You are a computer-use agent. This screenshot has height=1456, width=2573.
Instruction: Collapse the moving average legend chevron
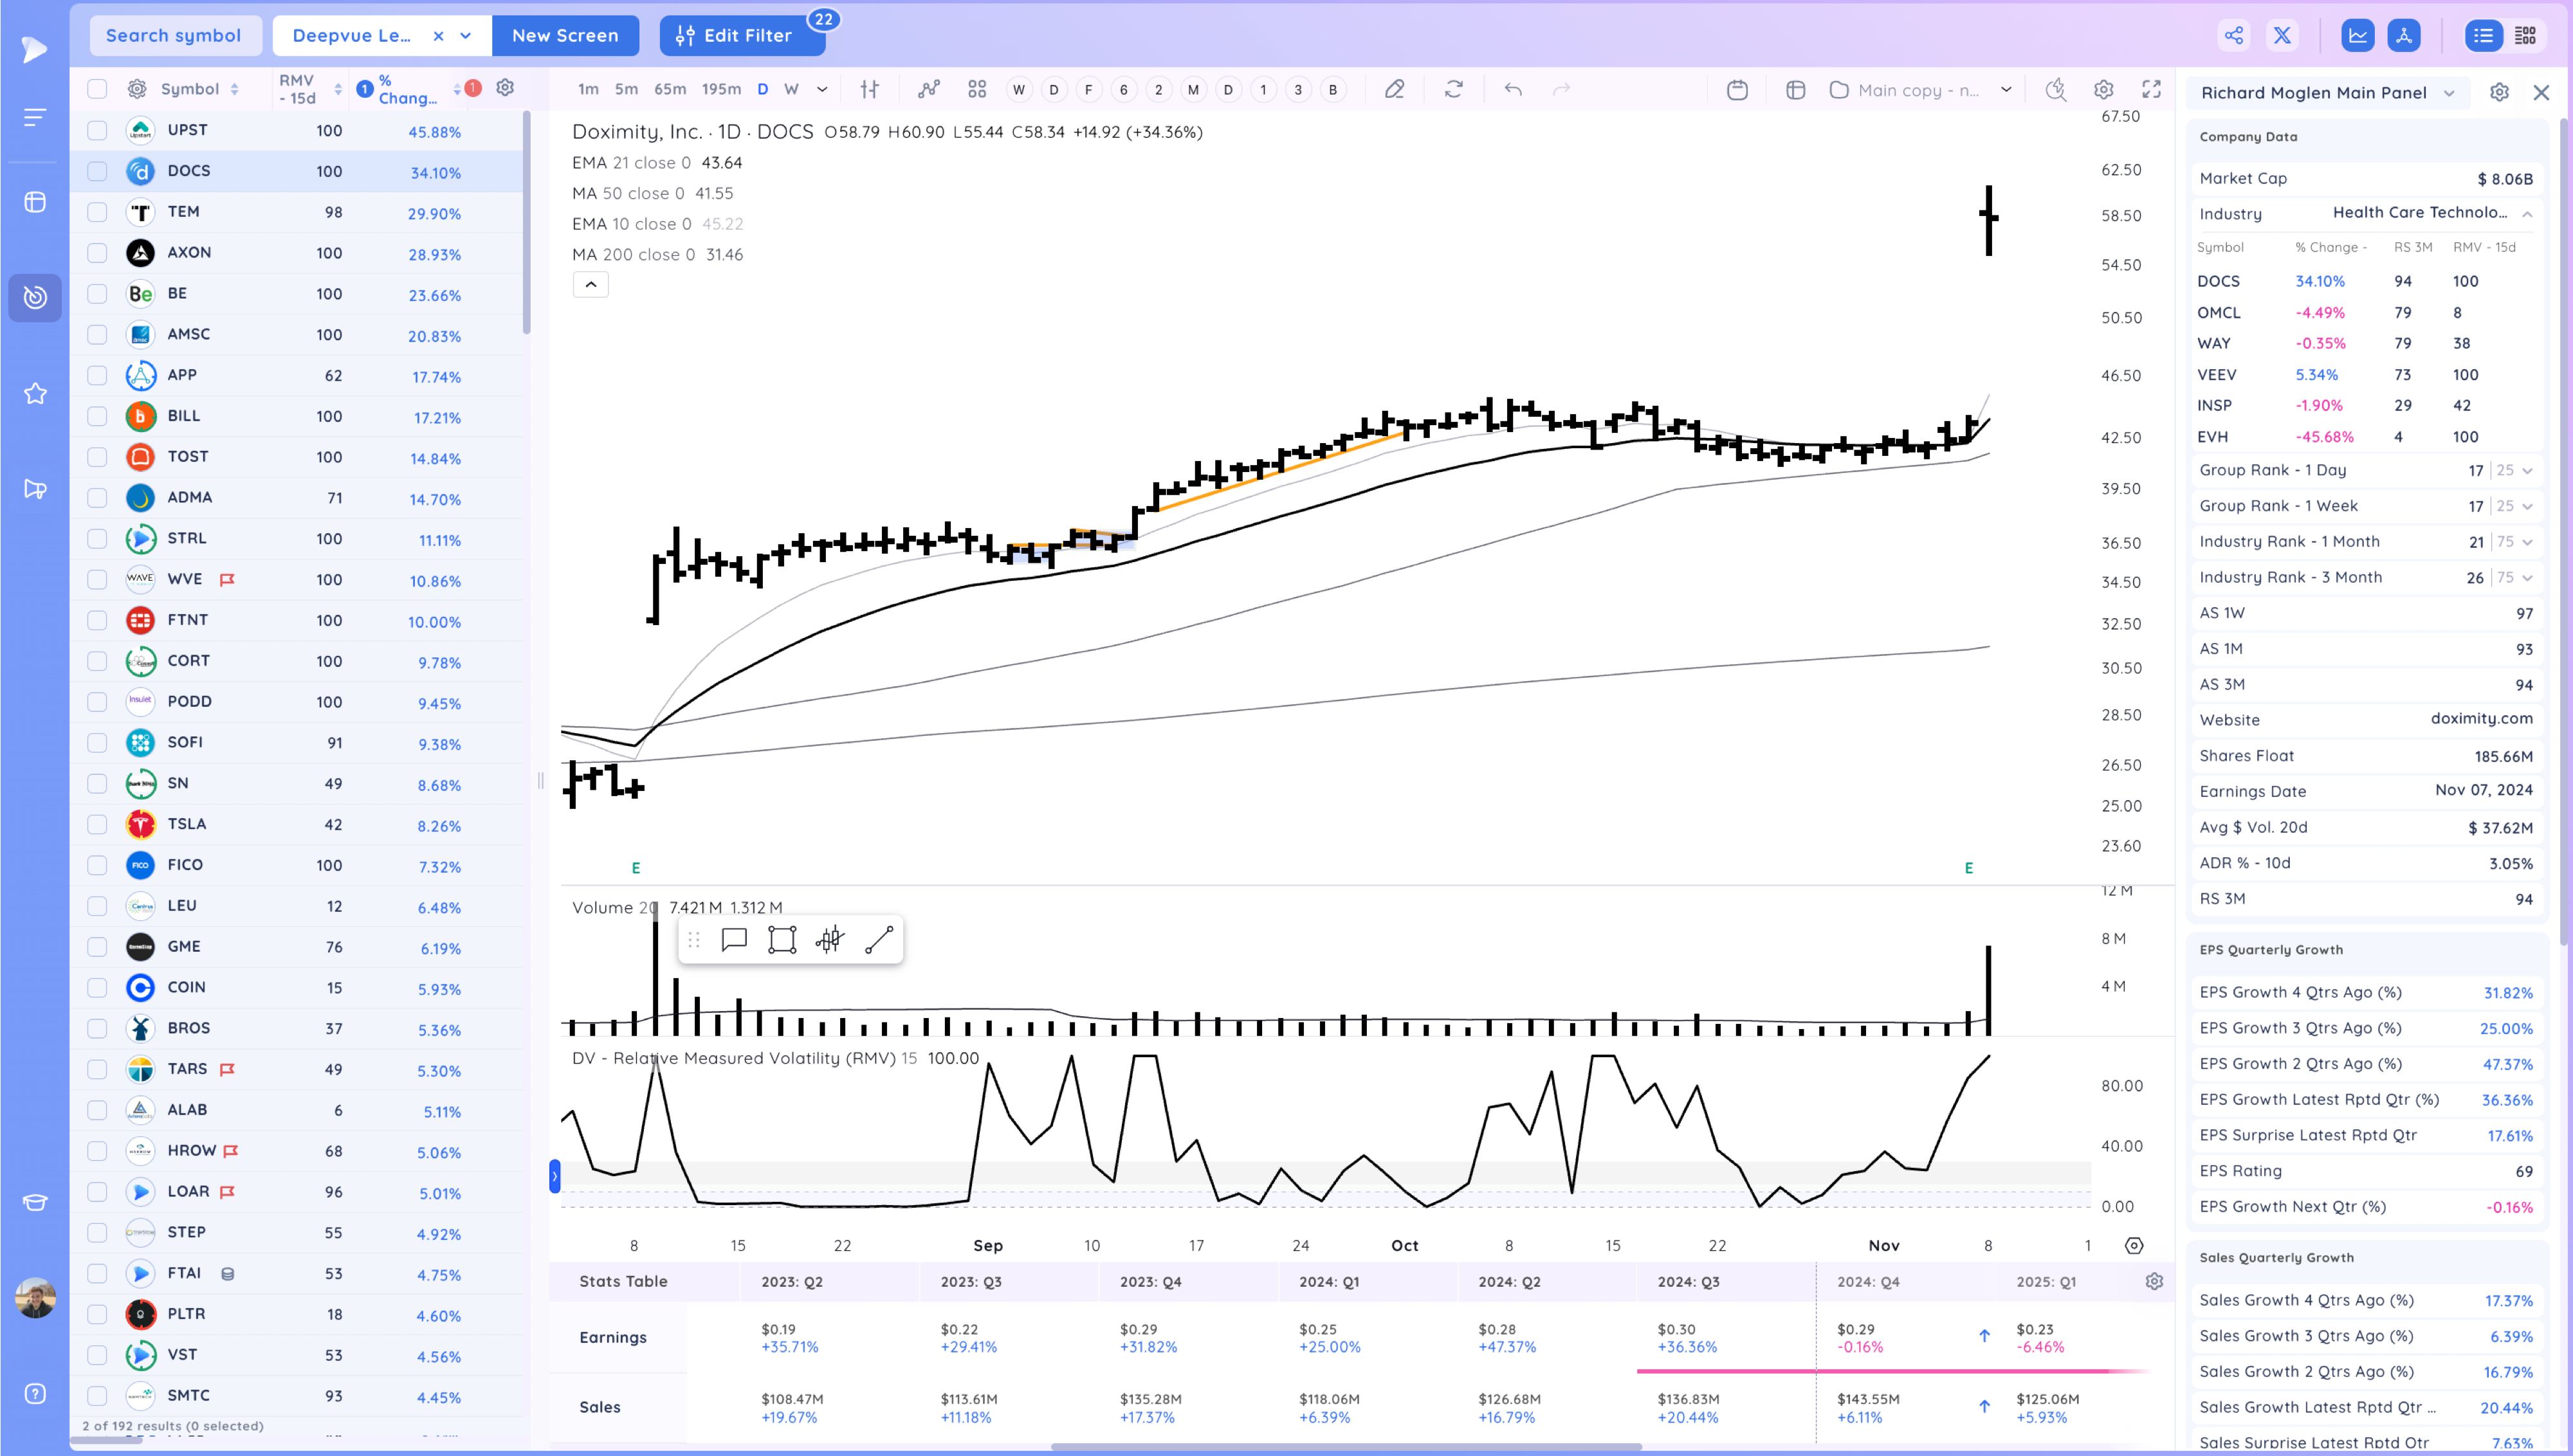coord(590,284)
